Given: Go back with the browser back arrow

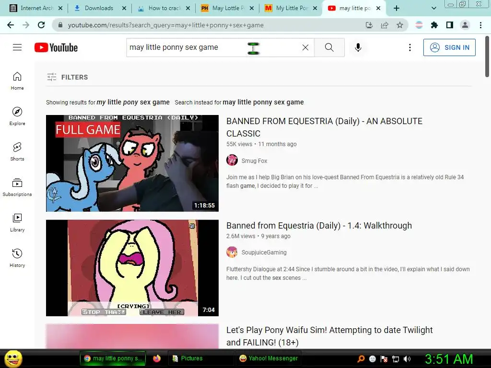Looking at the screenshot, I should click(11, 25).
